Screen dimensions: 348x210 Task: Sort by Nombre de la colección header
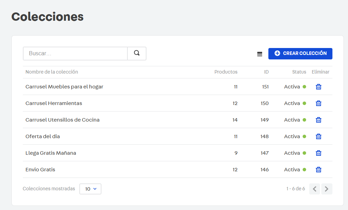(x=52, y=72)
